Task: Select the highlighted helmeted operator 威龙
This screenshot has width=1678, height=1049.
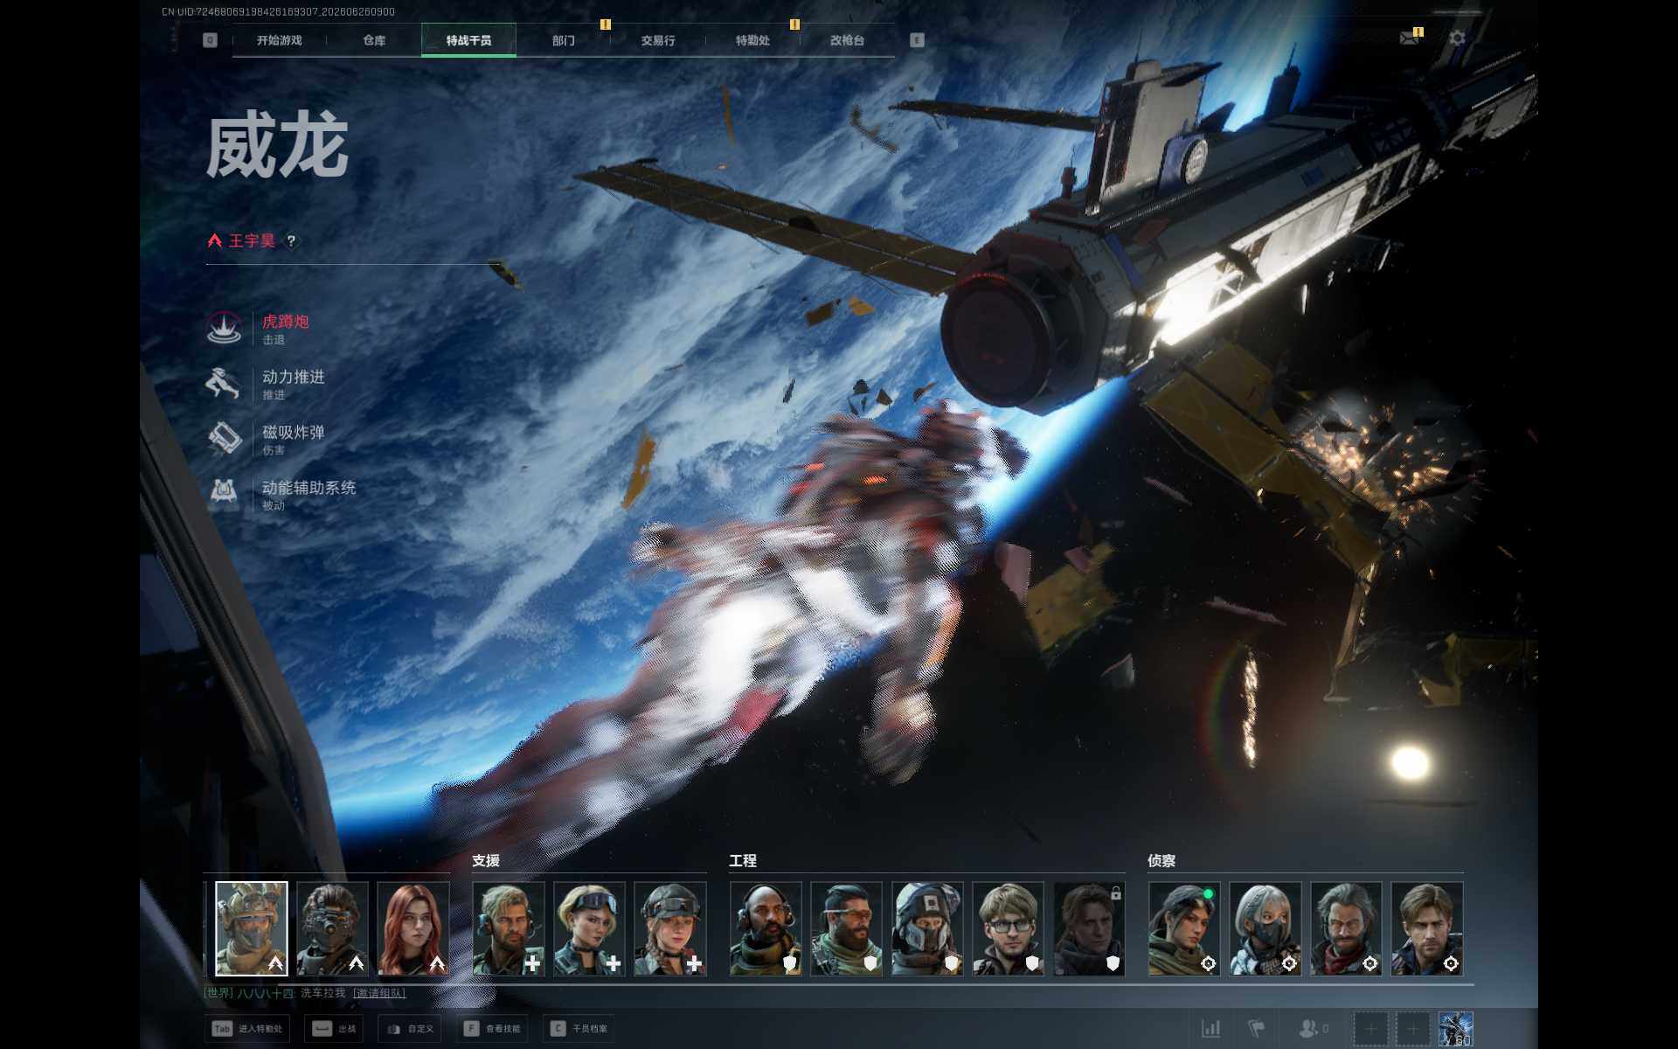Action: point(252,928)
